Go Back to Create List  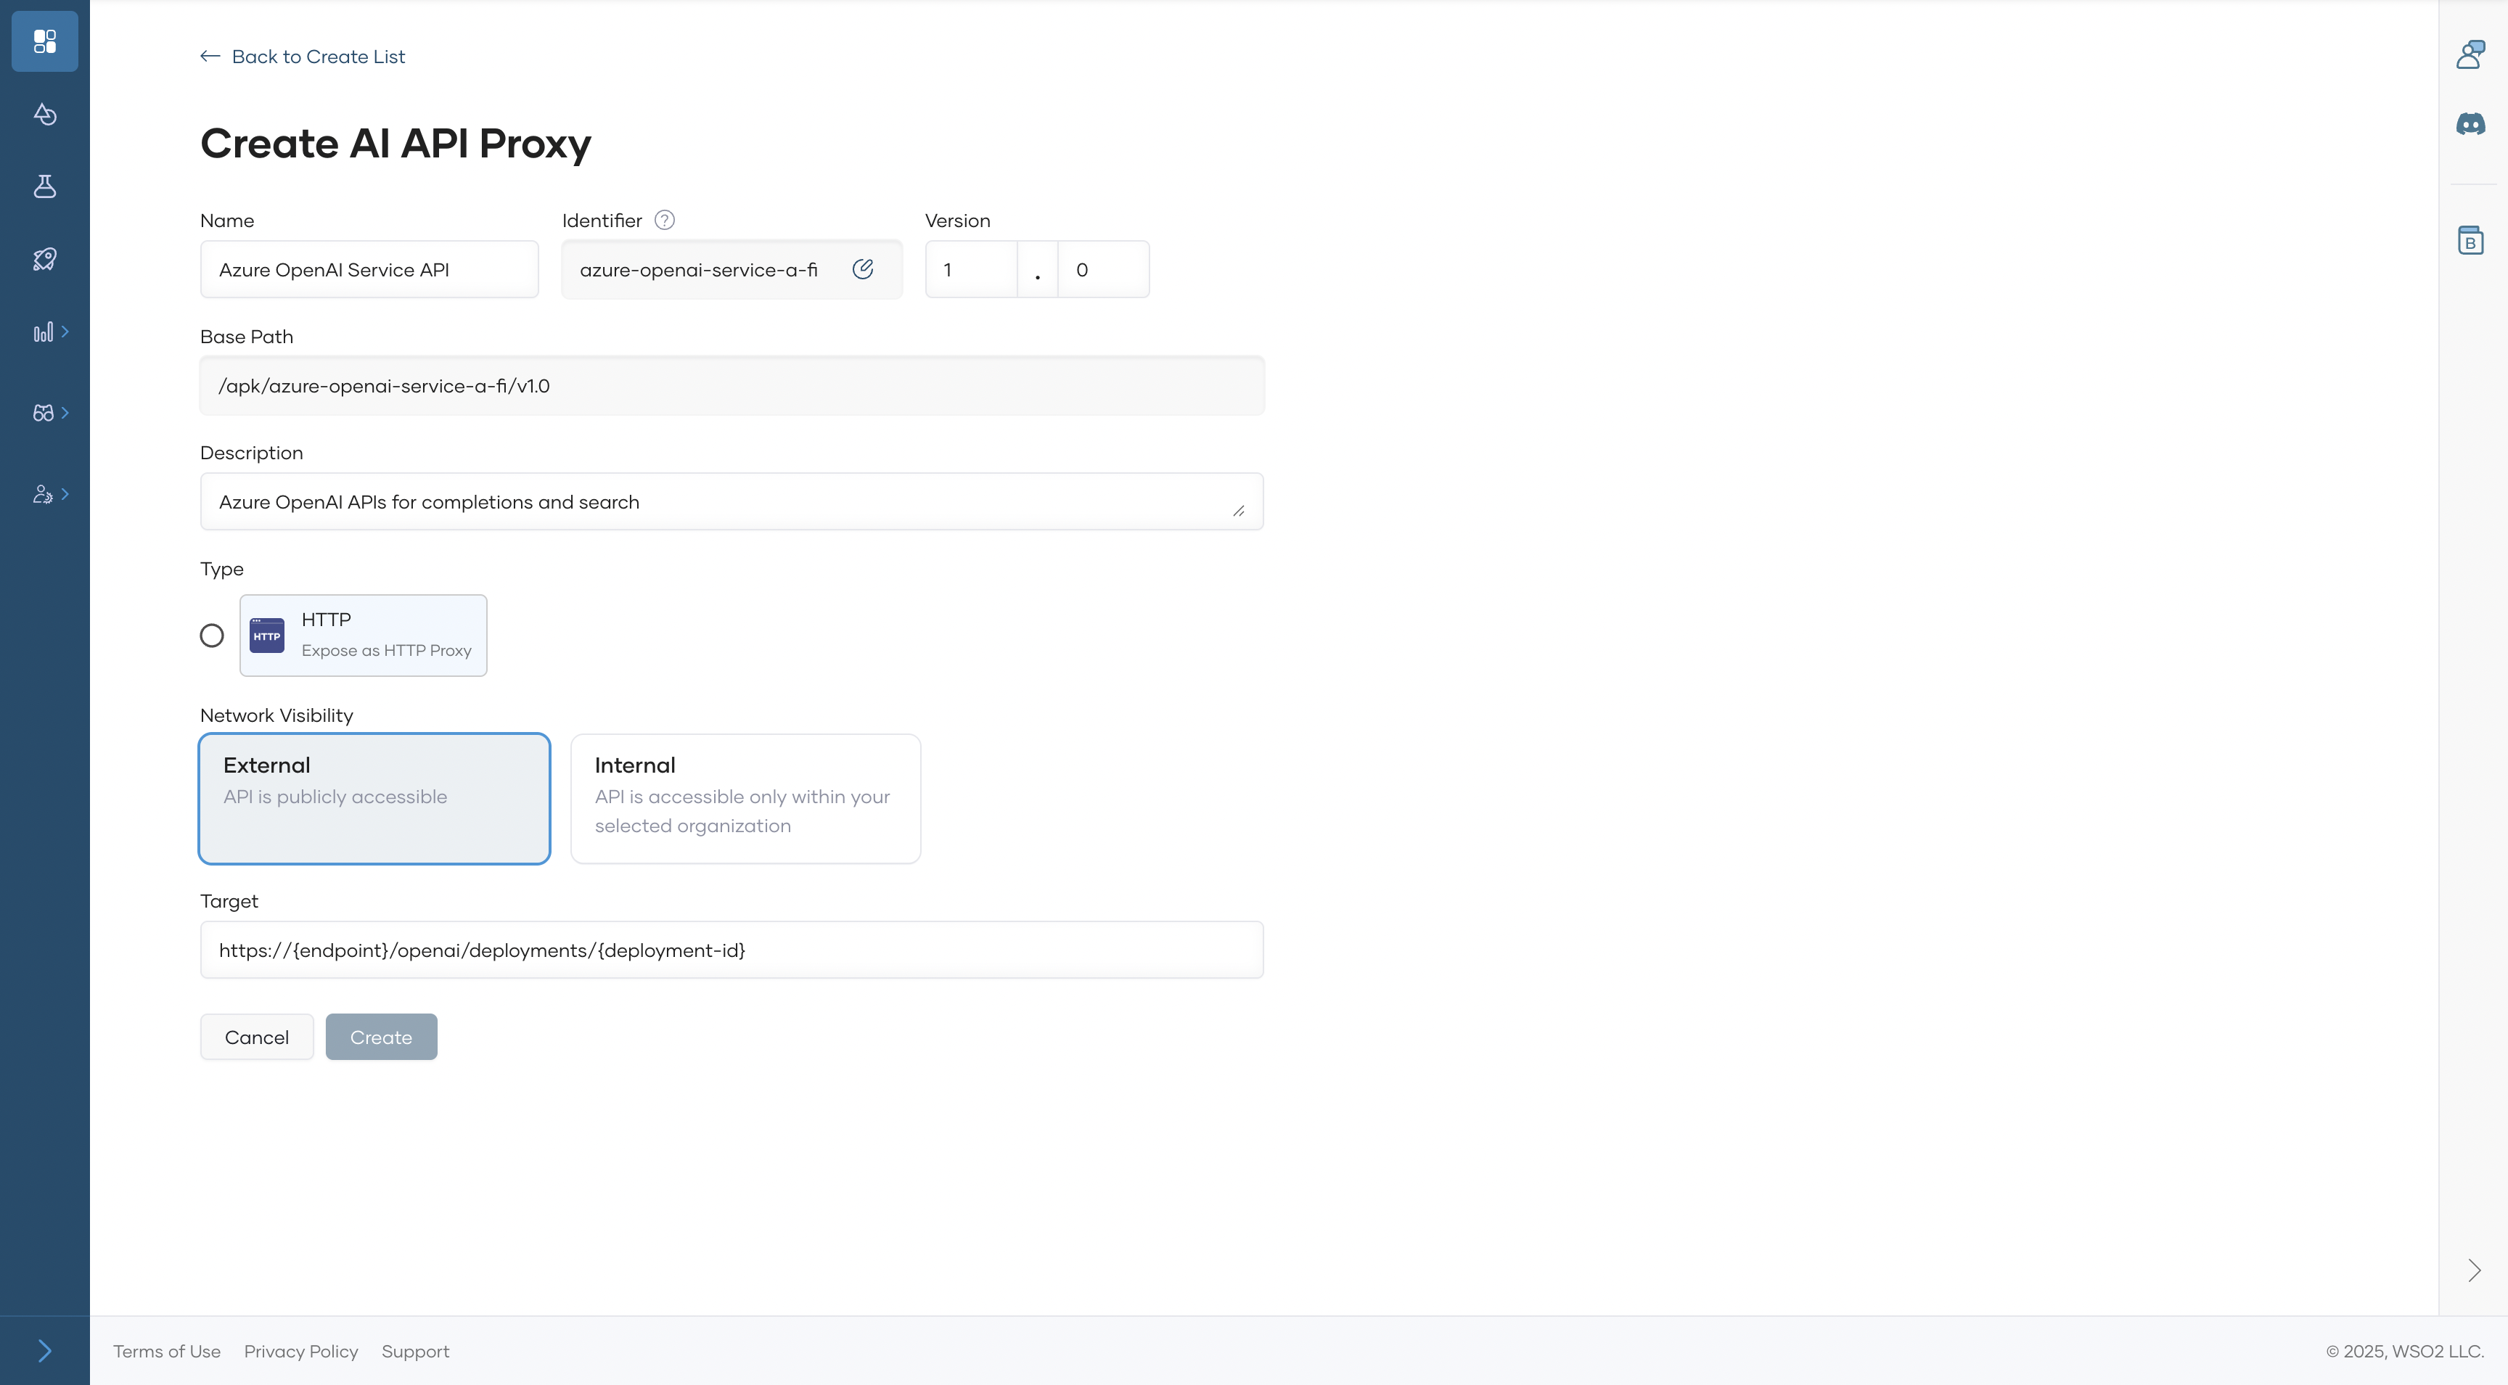pyautogui.click(x=302, y=57)
